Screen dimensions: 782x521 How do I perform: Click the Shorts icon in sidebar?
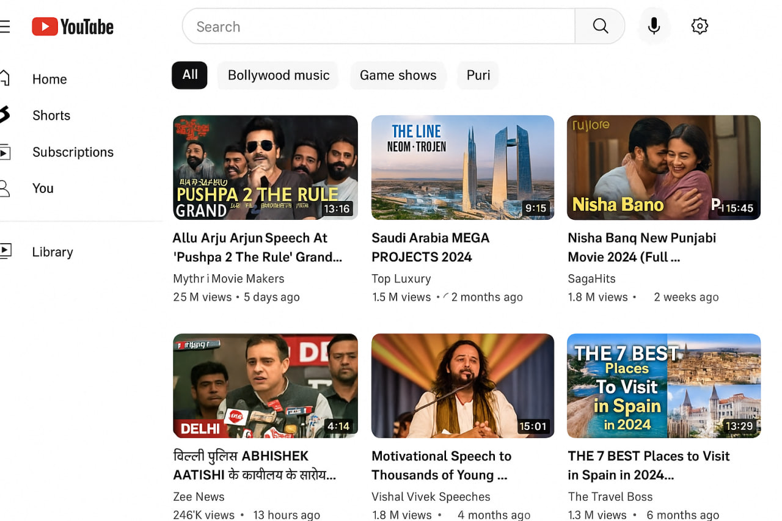click(4, 115)
